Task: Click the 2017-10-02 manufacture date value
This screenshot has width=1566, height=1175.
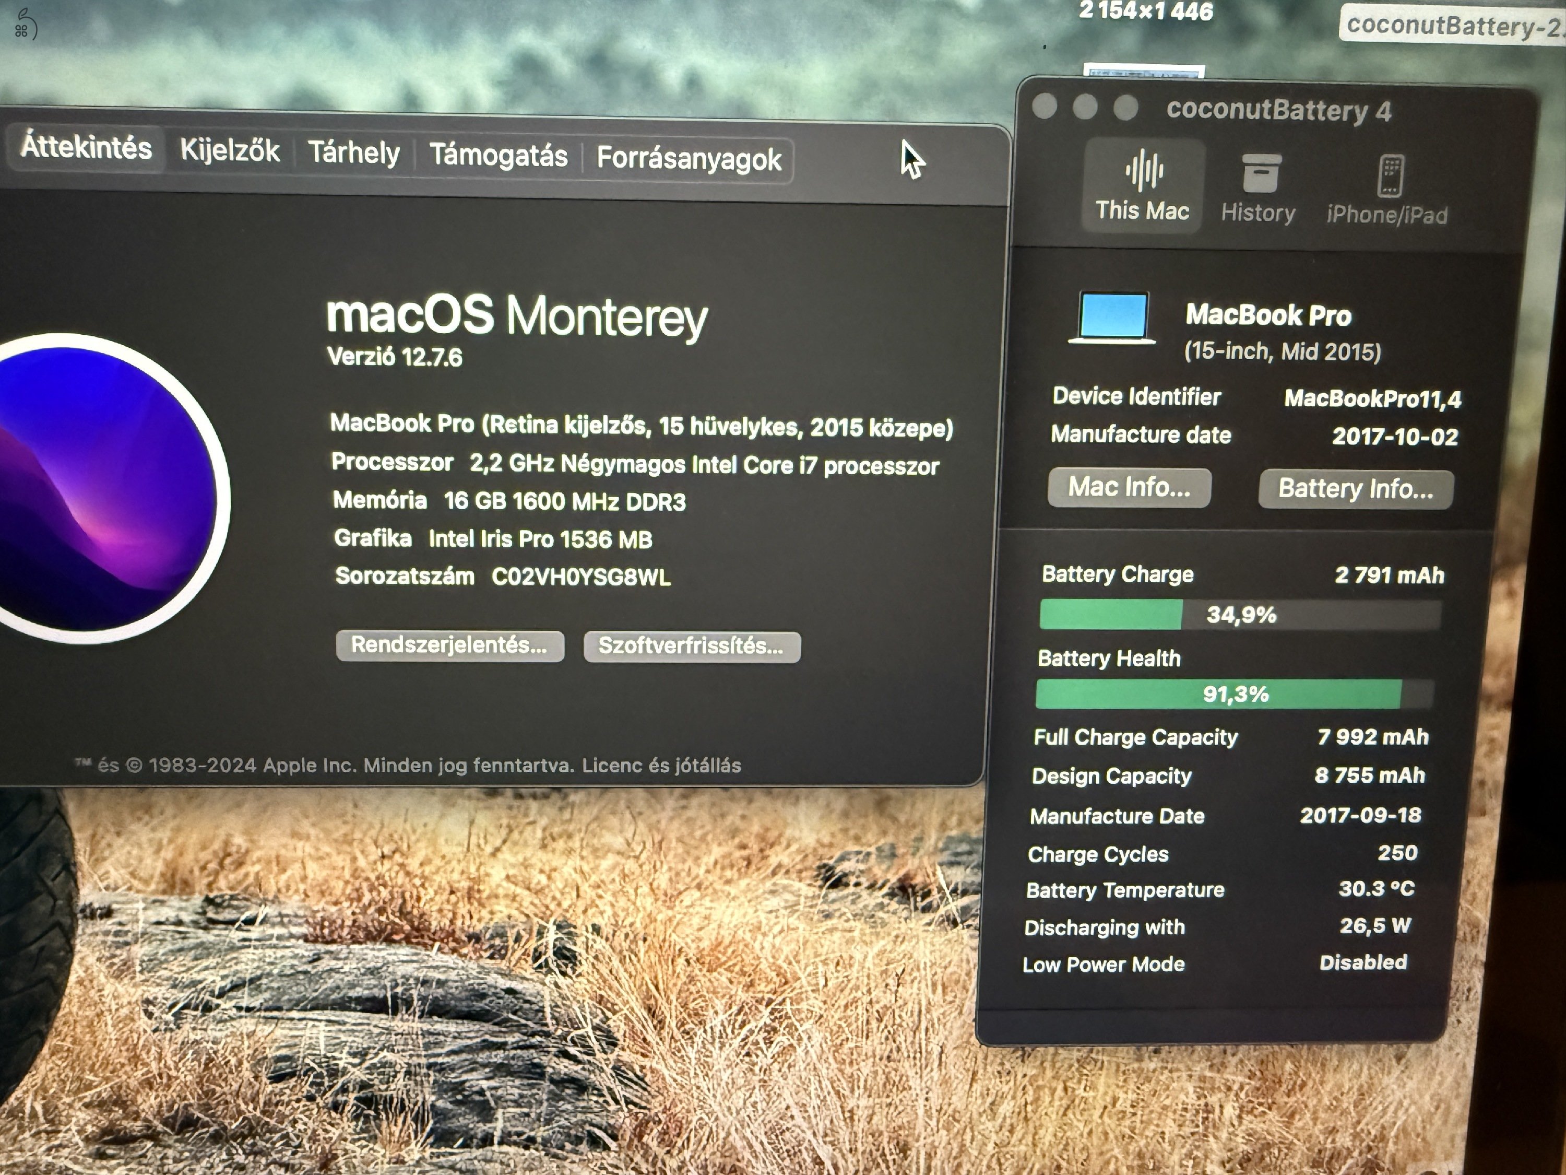Action: point(1395,436)
